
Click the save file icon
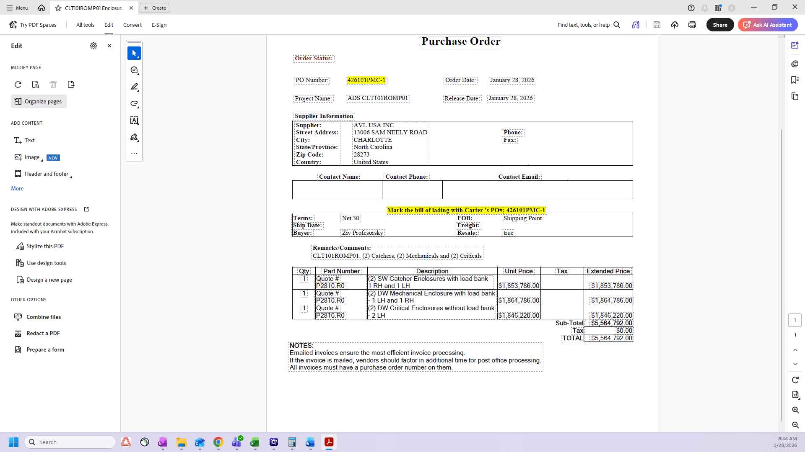coord(657,25)
